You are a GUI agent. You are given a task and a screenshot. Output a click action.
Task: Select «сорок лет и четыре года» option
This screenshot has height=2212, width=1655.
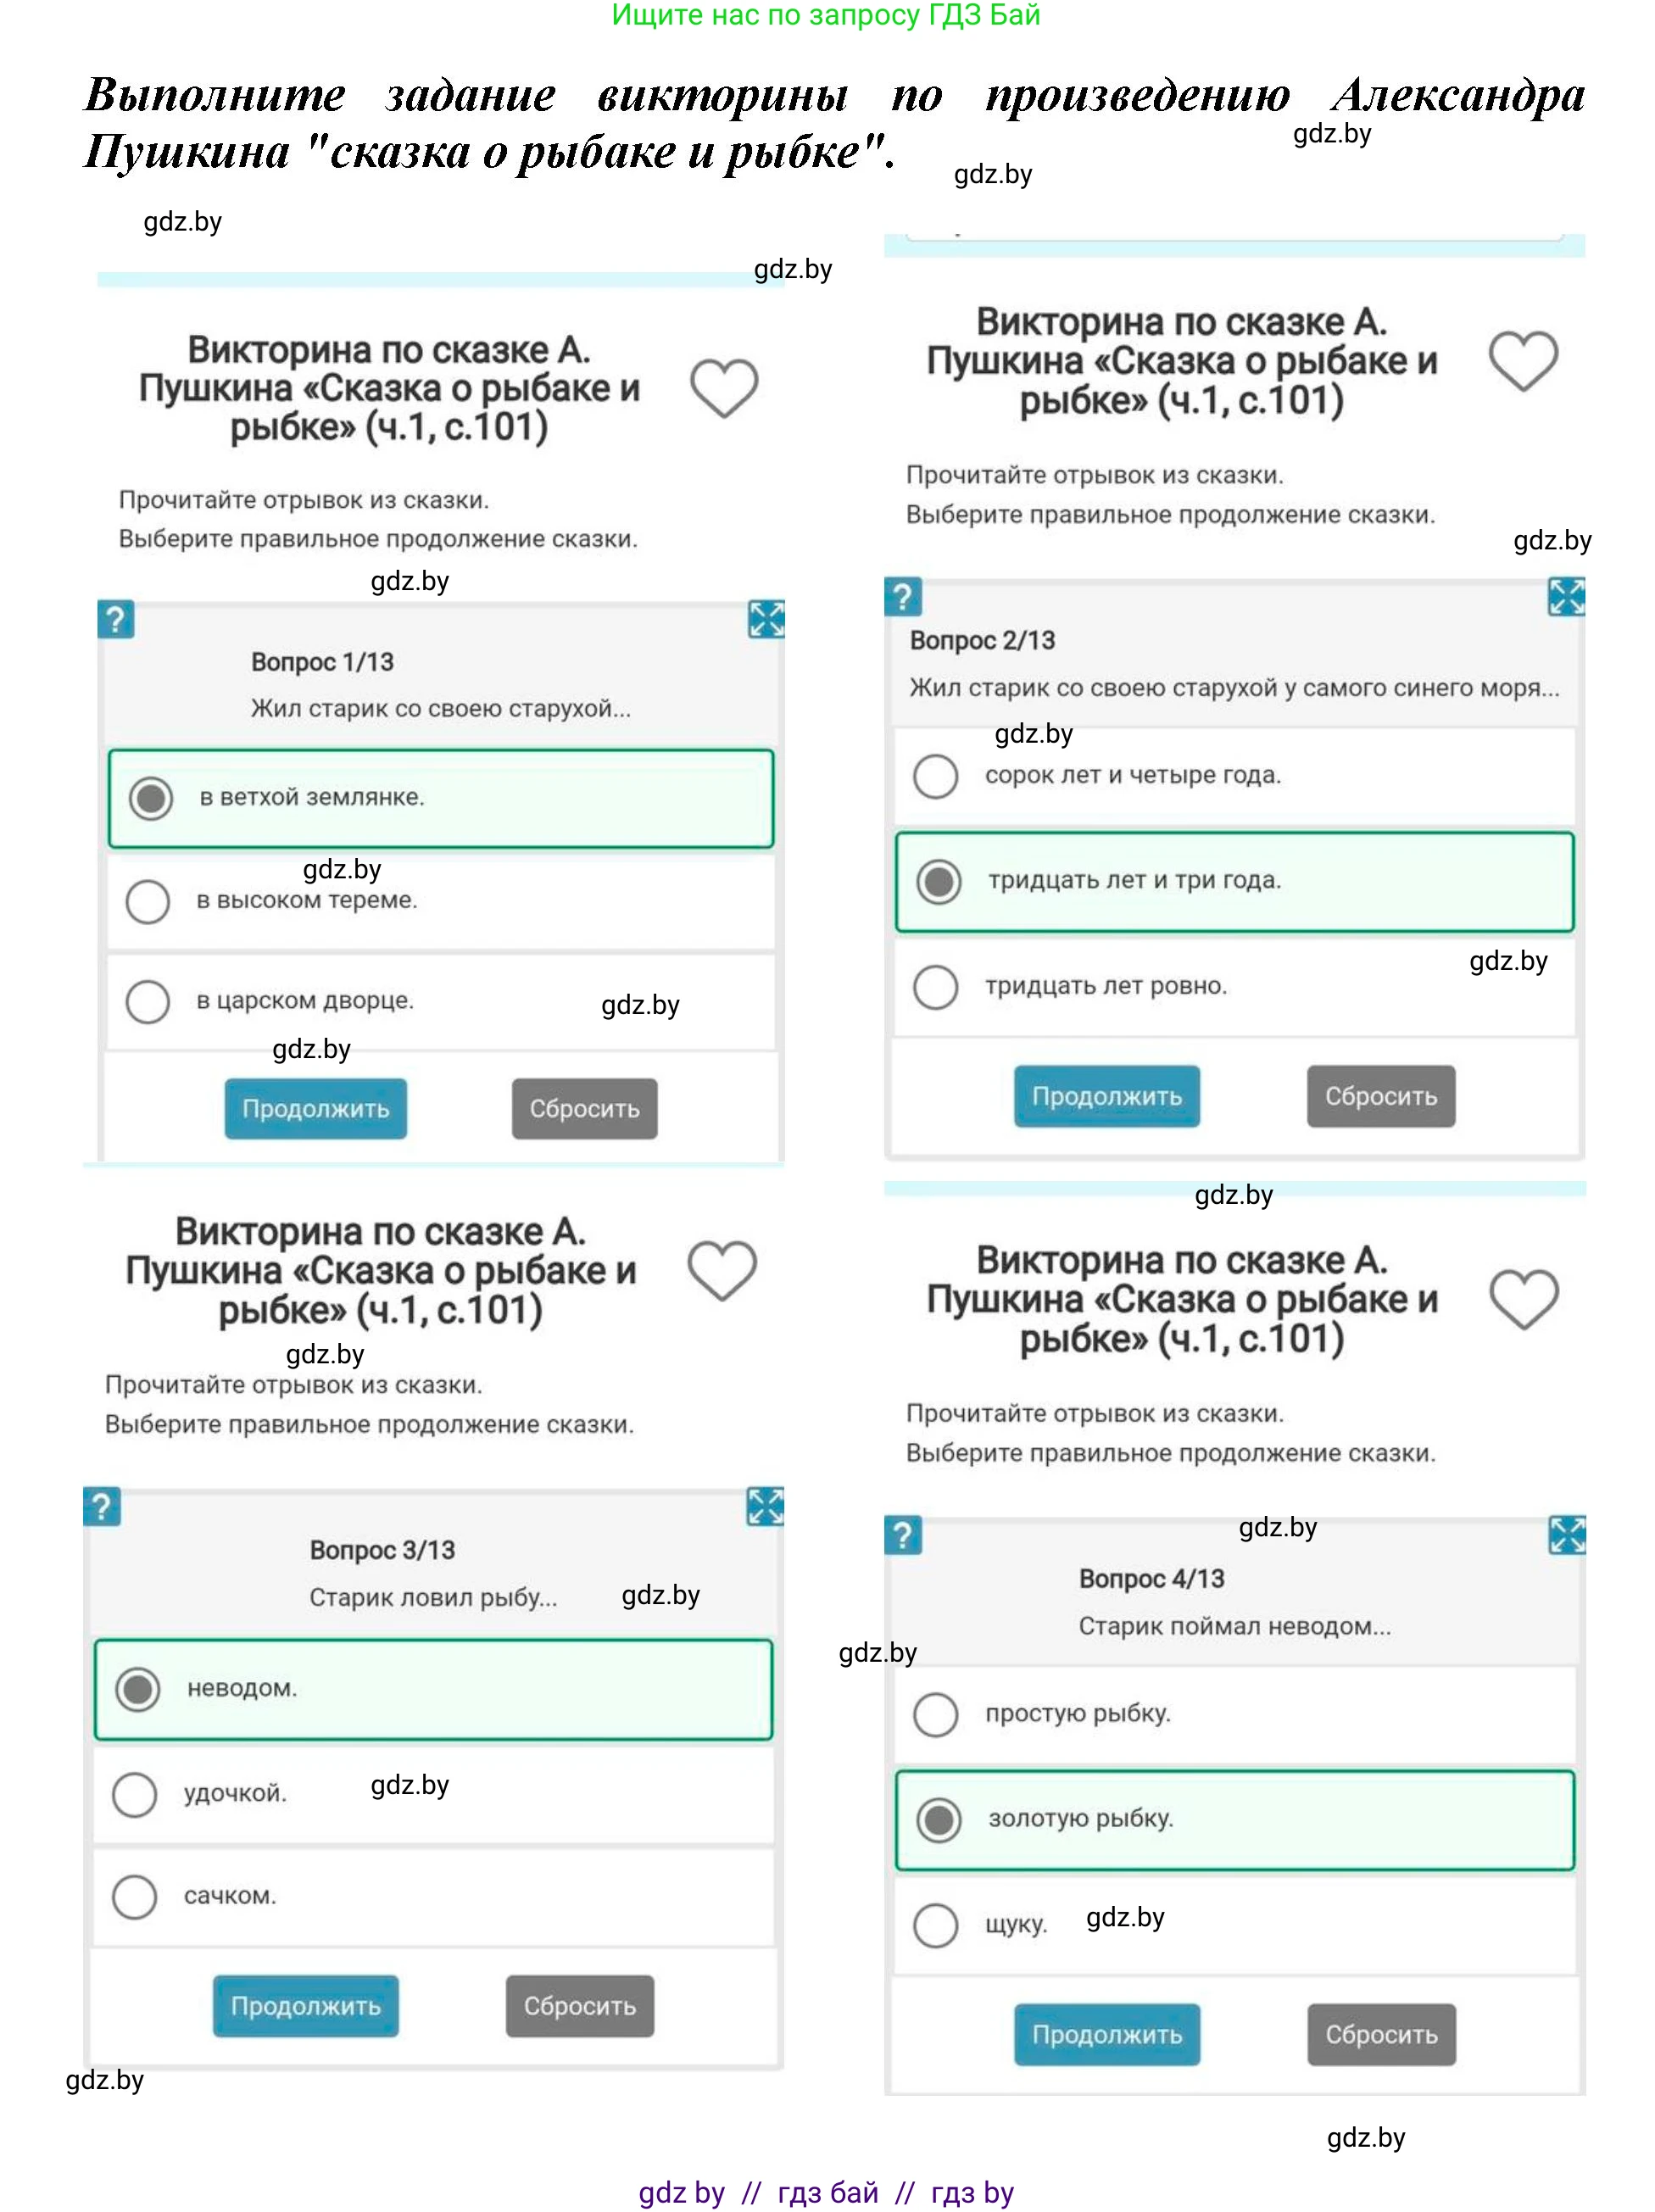point(936,776)
